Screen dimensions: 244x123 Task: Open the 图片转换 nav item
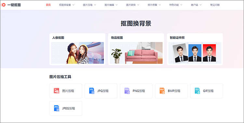pyautogui.click(x=131, y=5)
